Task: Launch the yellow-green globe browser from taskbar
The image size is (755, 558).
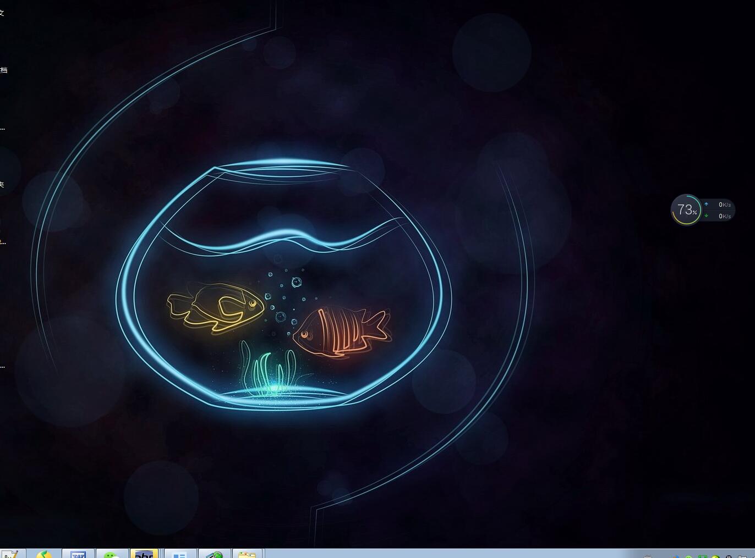Action: 44,554
